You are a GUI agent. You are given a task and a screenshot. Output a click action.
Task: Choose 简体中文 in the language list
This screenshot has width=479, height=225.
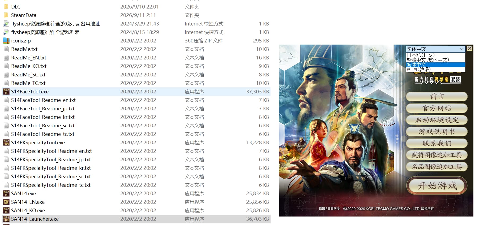436,65
